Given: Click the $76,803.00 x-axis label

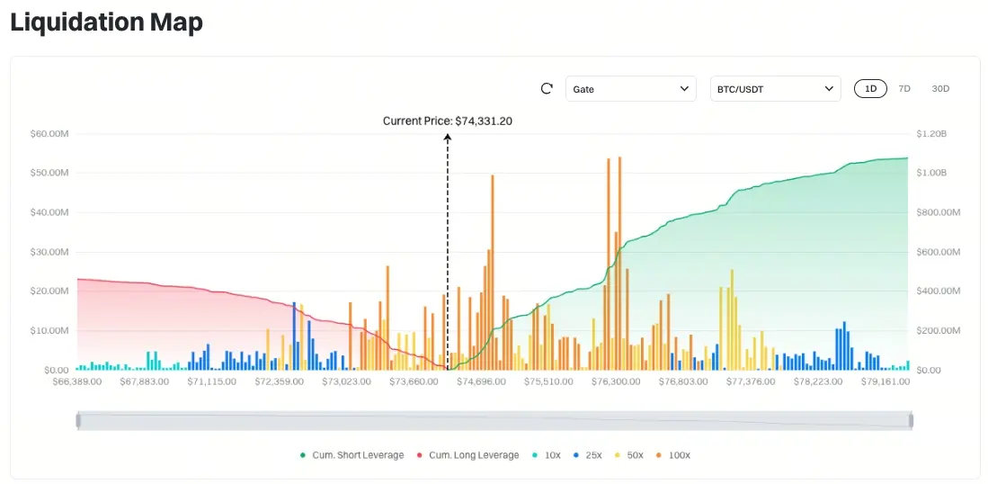Looking at the screenshot, I should click(x=683, y=382).
